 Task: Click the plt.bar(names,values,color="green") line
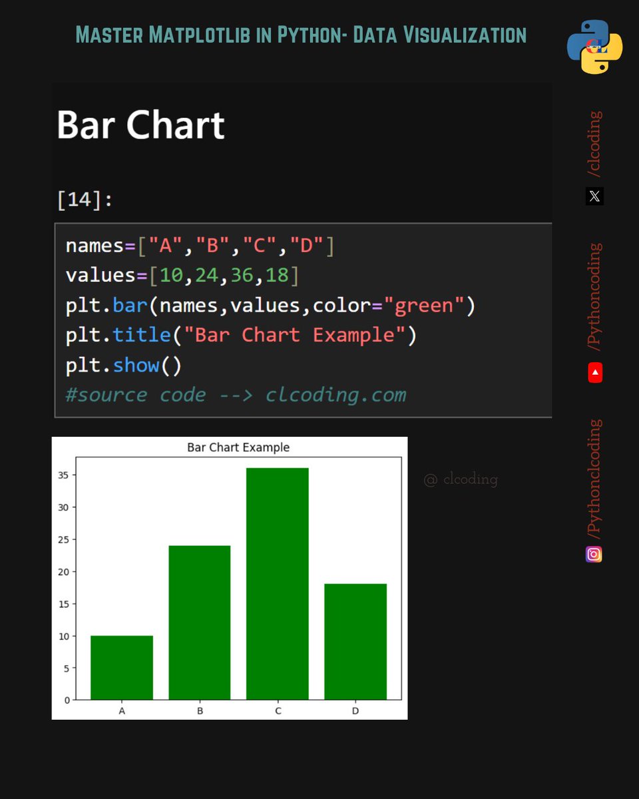[270, 305]
